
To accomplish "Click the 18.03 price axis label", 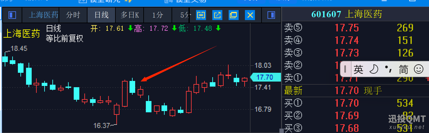I will 263,66.
